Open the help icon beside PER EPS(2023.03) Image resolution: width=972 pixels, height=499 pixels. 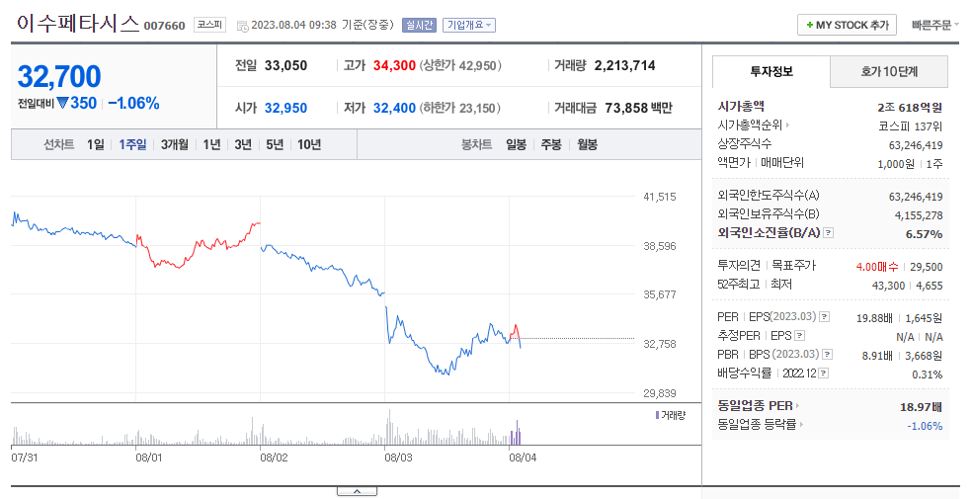point(824,317)
